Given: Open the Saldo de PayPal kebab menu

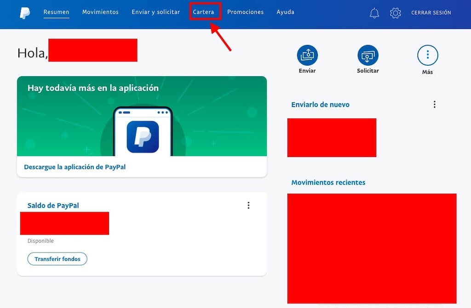Looking at the screenshot, I should (249, 205).
